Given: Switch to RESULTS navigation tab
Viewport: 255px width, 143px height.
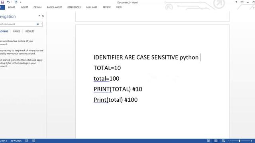Looking at the screenshot, I should point(30,31).
